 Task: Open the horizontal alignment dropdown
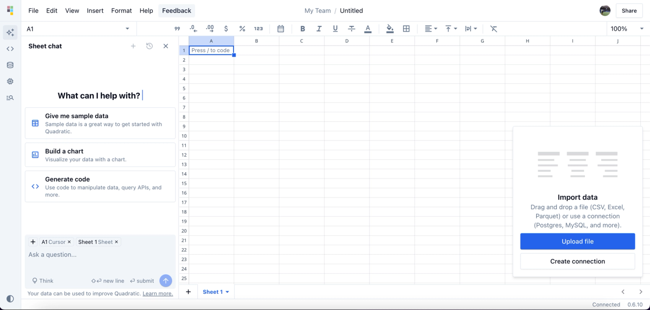430,28
